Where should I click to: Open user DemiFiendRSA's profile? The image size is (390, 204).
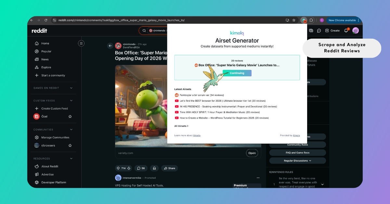131,47
